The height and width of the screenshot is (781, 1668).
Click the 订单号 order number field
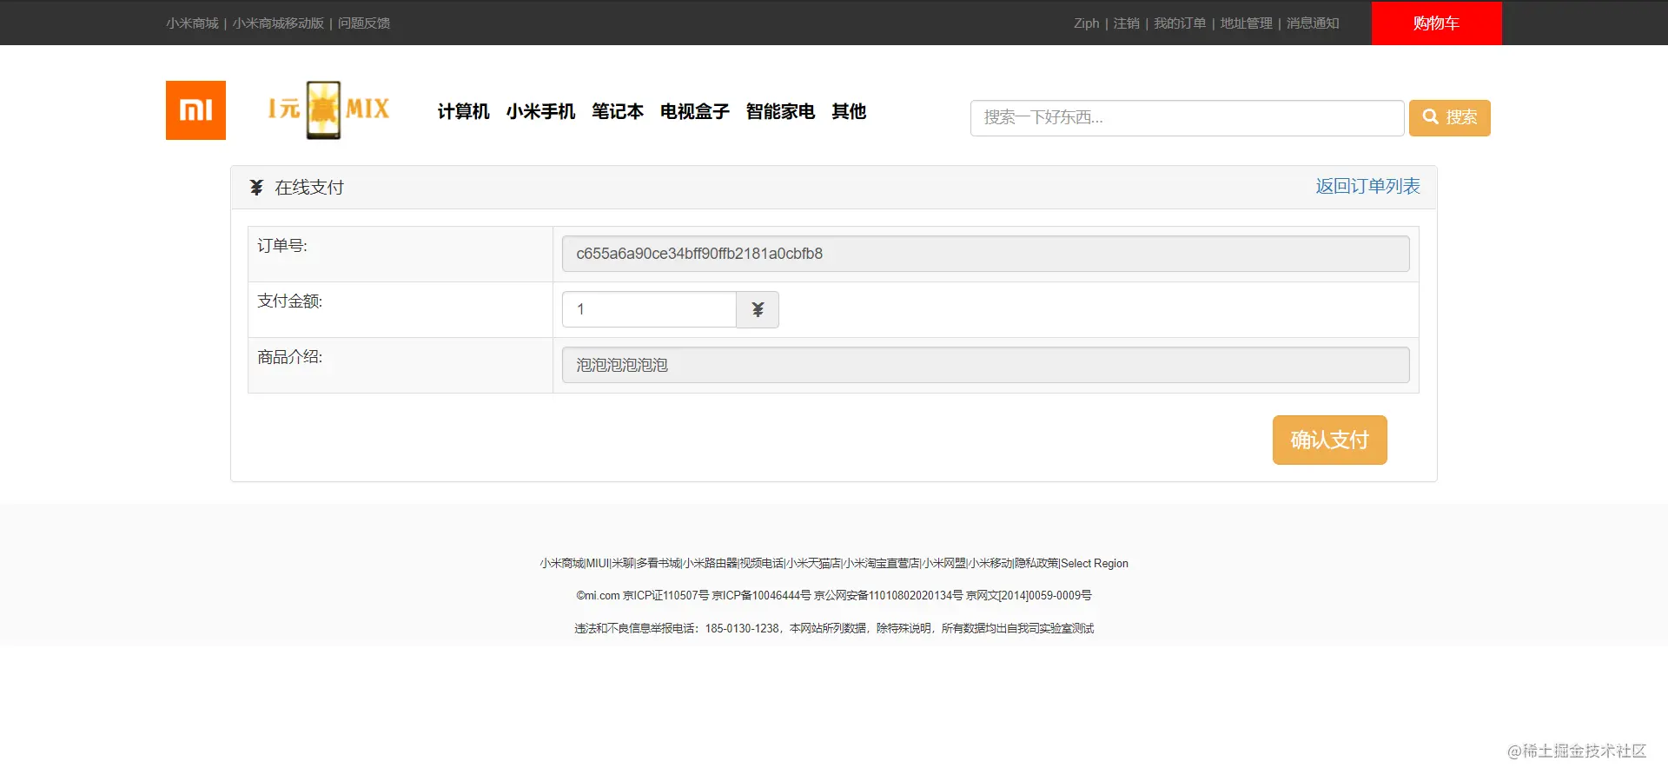[986, 254]
